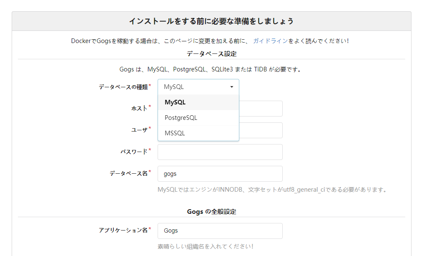Click the ホスト field label
The image size is (424, 256).
[x=139, y=109]
